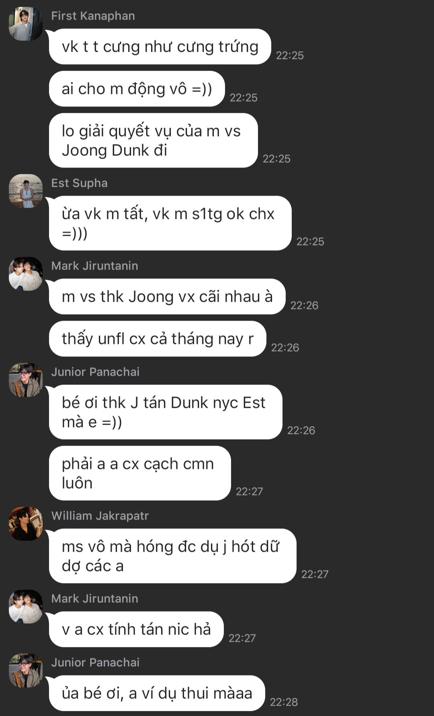Tap Mark Jiruntanin's avatar next to 'tán nic hả'
Screen dimensions: 434x716
(26, 606)
